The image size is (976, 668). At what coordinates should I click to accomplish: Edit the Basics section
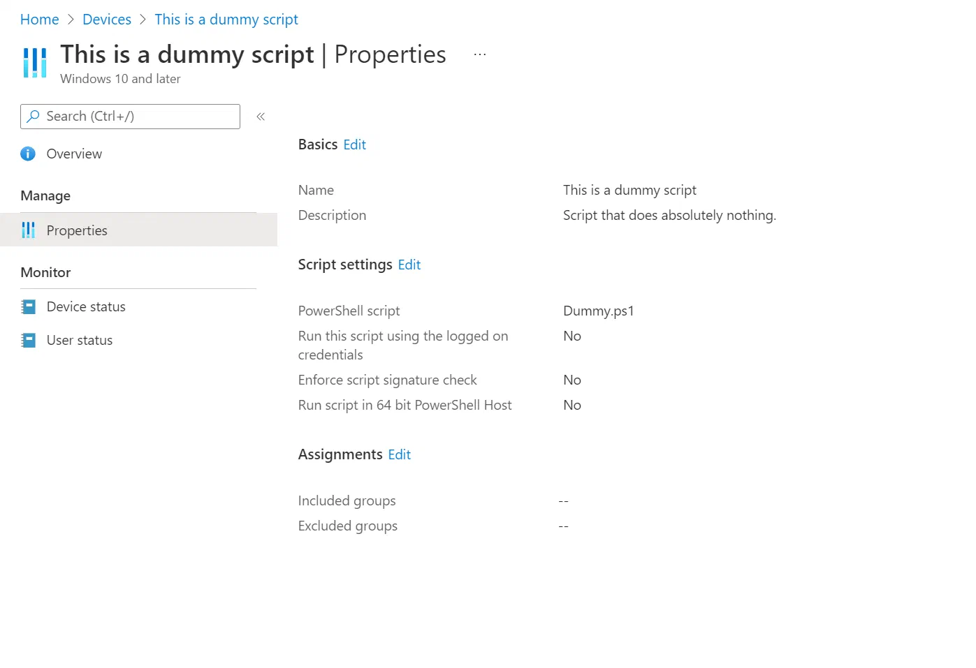point(355,144)
